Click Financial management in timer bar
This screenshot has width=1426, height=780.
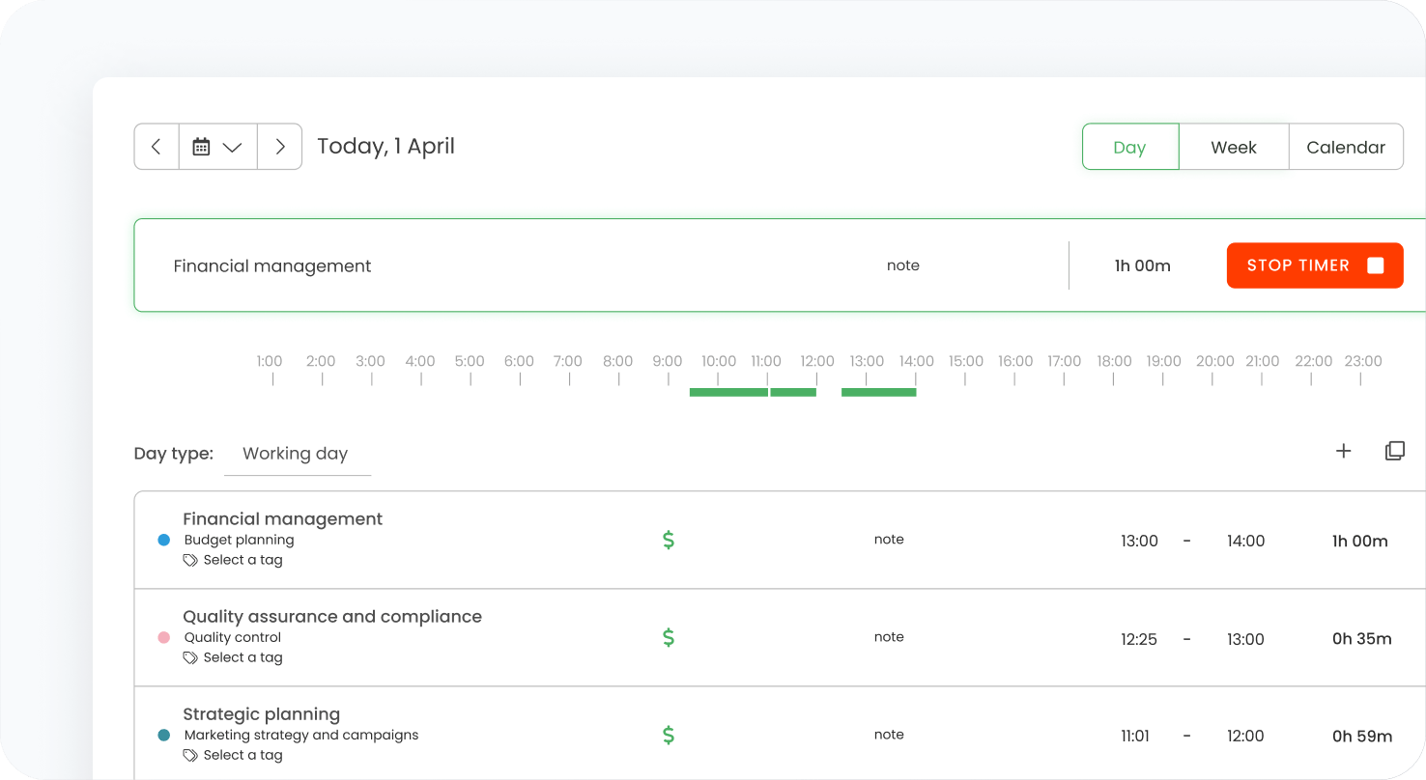tap(272, 266)
